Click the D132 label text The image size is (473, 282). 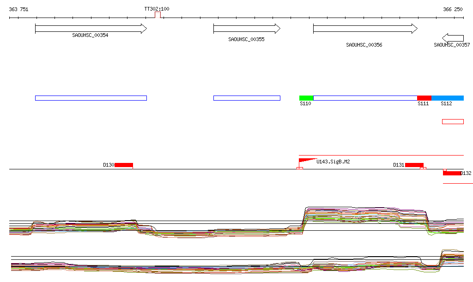pyautogui.click(x=466, y=173)
